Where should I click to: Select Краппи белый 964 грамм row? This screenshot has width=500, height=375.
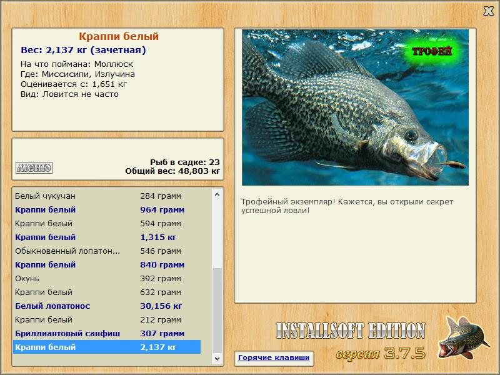pos(107,209)
